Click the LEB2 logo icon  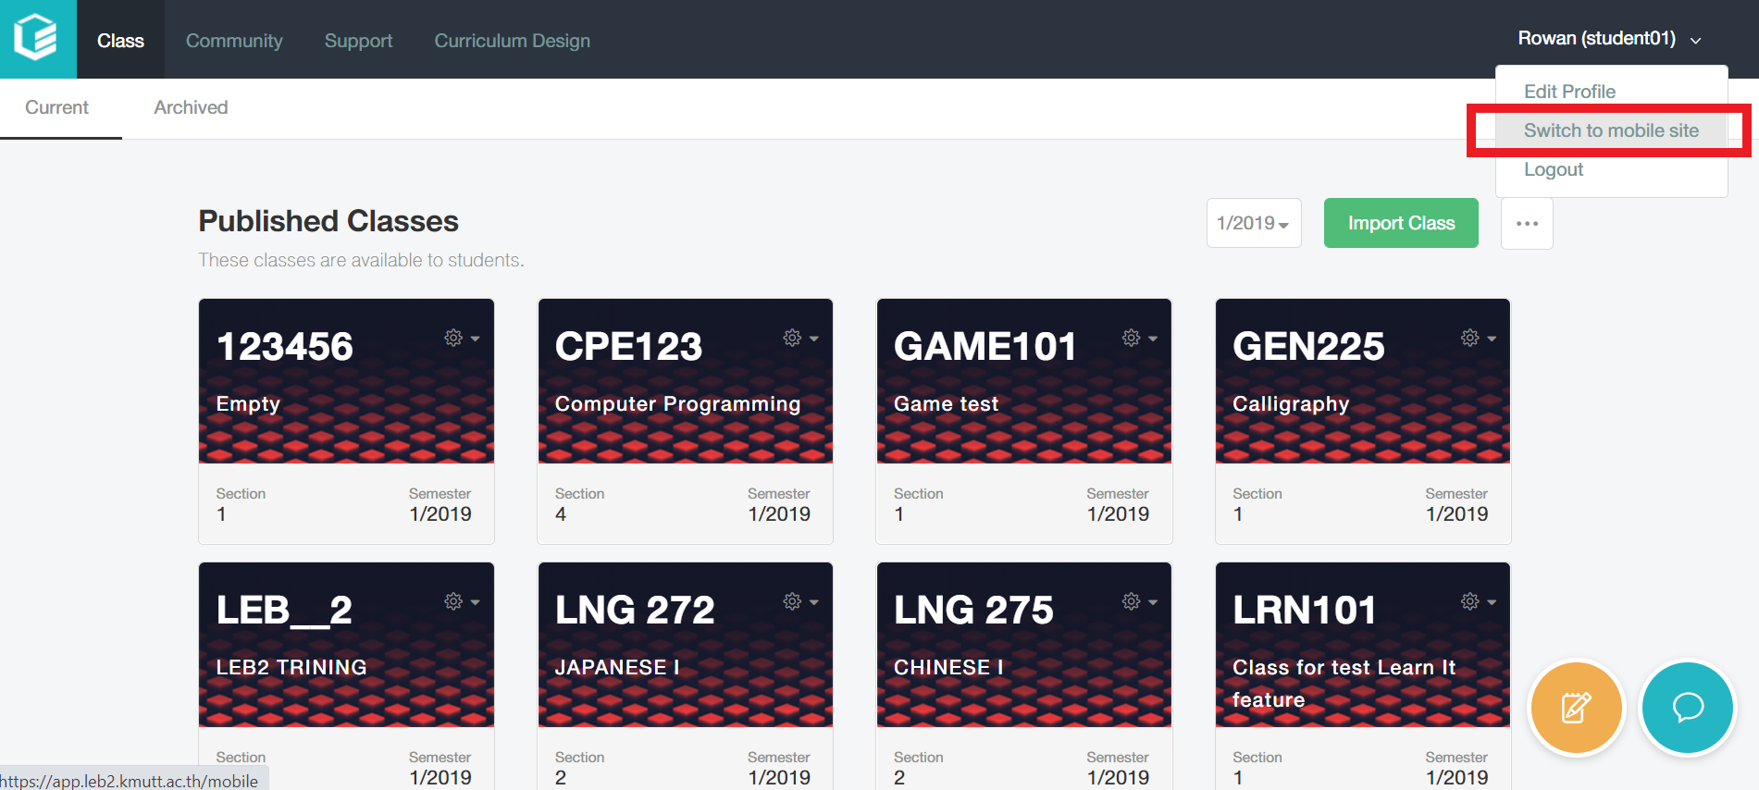tap(36, 38)
